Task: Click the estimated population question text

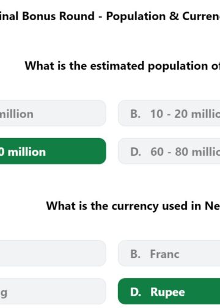Action: (122, 66)
